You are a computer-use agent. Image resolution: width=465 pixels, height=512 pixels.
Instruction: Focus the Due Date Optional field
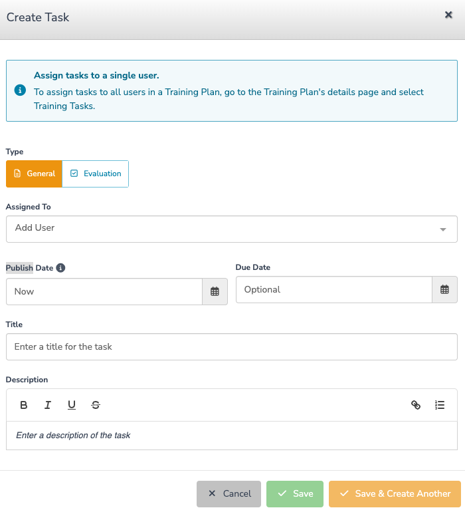pyautogui.click(x=334, y=290)
